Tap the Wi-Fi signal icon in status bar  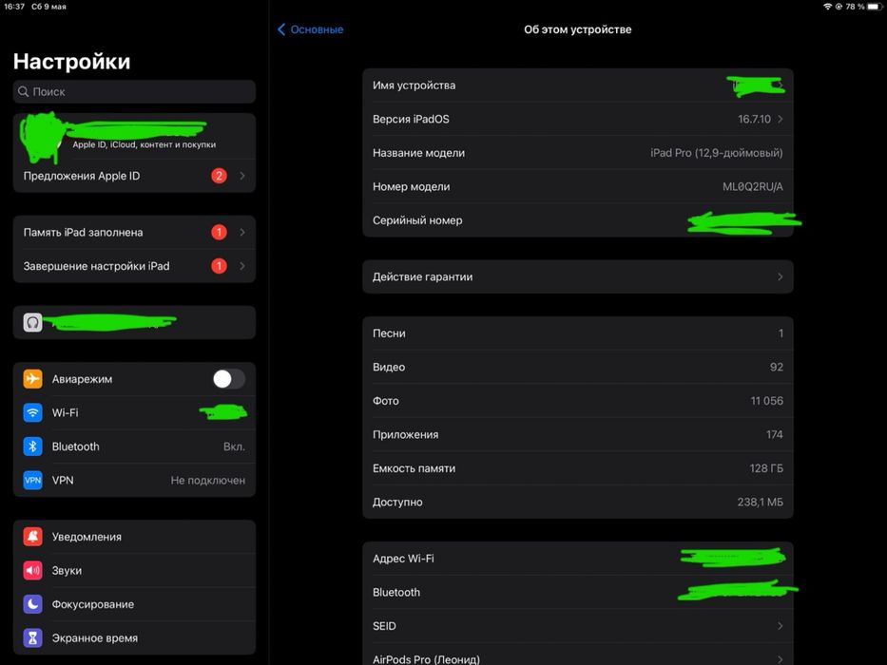pos(828,7)
